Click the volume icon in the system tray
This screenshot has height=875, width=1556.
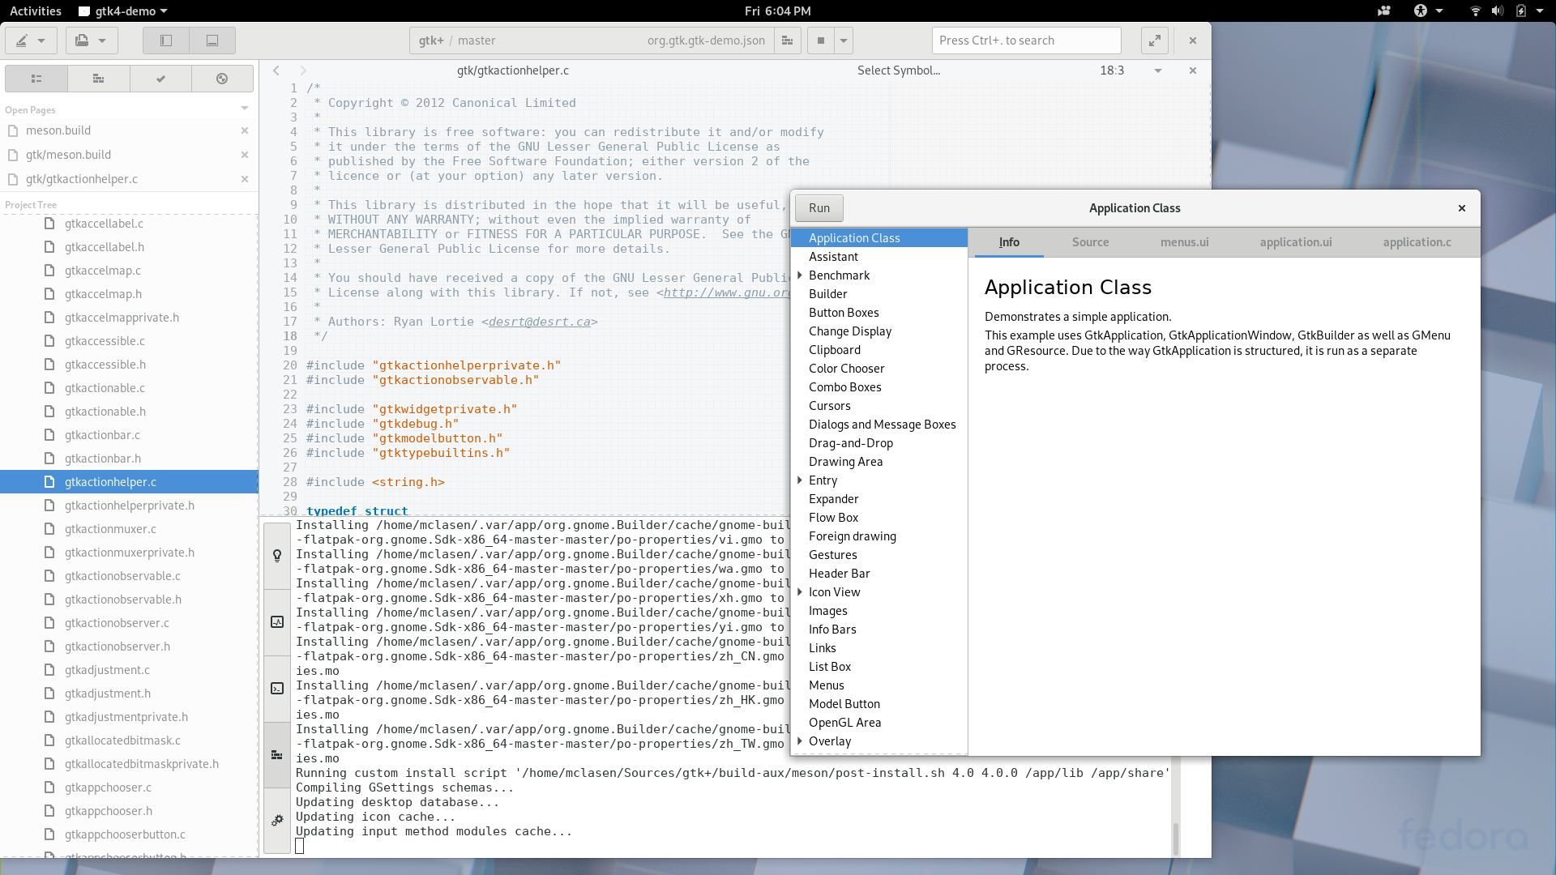pyautogui.click(x=1497, y=11)
